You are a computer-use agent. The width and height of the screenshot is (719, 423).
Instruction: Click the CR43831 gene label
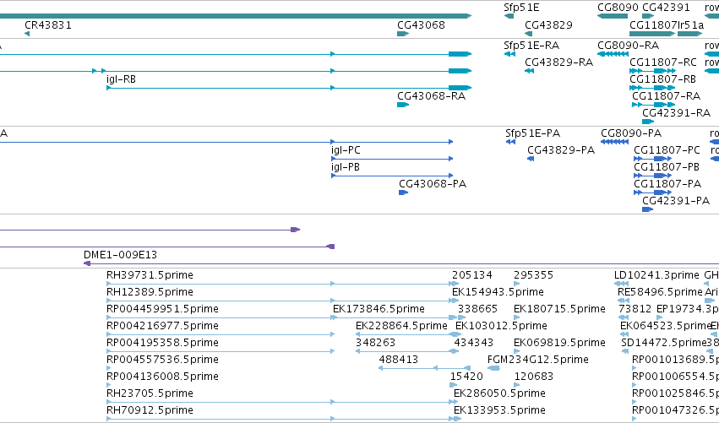(48, 25)
